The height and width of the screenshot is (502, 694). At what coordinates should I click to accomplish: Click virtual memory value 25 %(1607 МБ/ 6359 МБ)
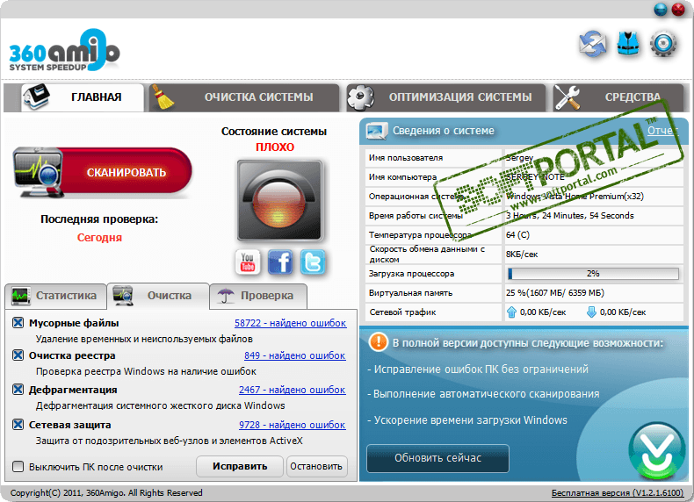click(x=555, y=293)
